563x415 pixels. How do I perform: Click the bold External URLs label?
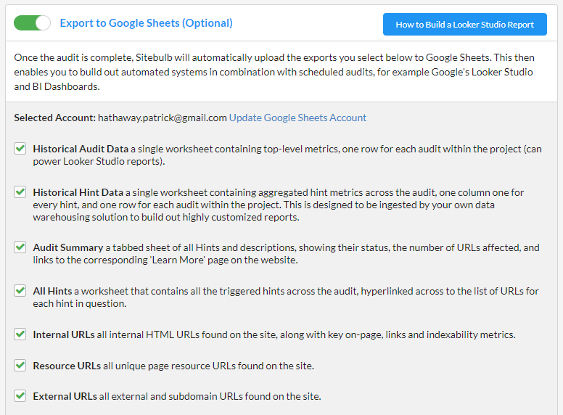pos(65,396)
